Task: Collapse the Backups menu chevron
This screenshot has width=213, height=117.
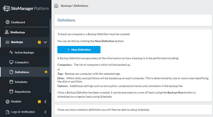Action: point(45,42)
